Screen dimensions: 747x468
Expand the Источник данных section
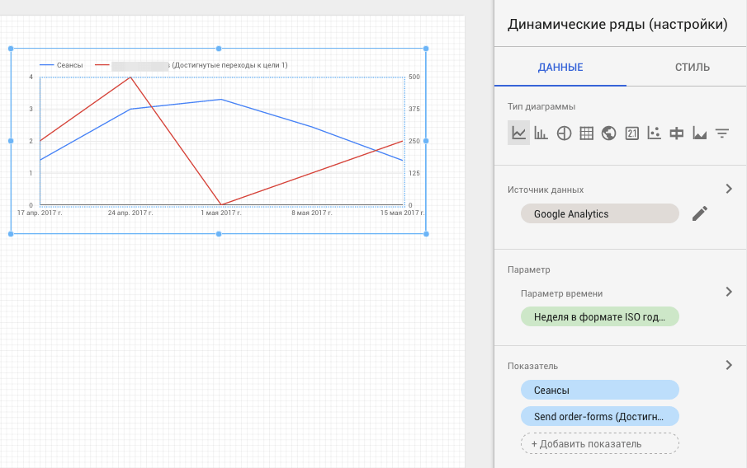728,189
